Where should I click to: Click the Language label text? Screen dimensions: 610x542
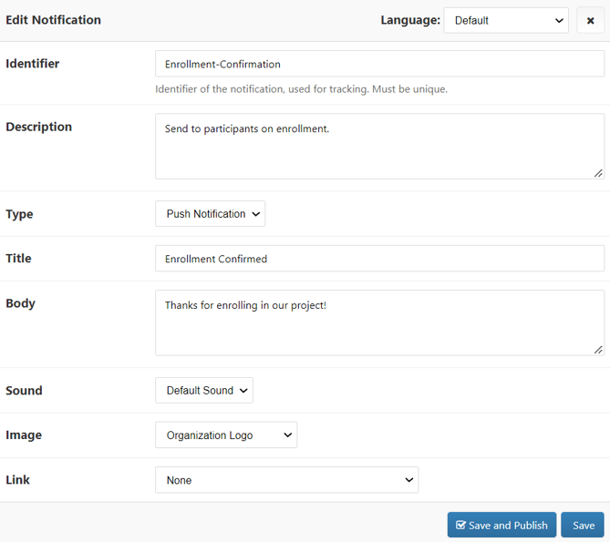click(409, 20)
